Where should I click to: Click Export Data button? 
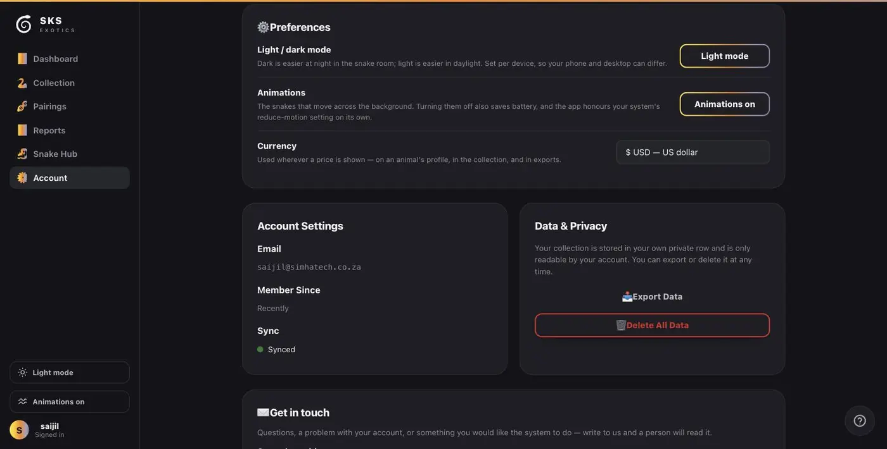pyautogui.click(x=652, y=297)
